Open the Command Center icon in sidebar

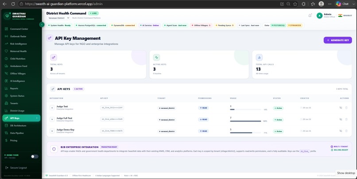click(x=6, y=29)
